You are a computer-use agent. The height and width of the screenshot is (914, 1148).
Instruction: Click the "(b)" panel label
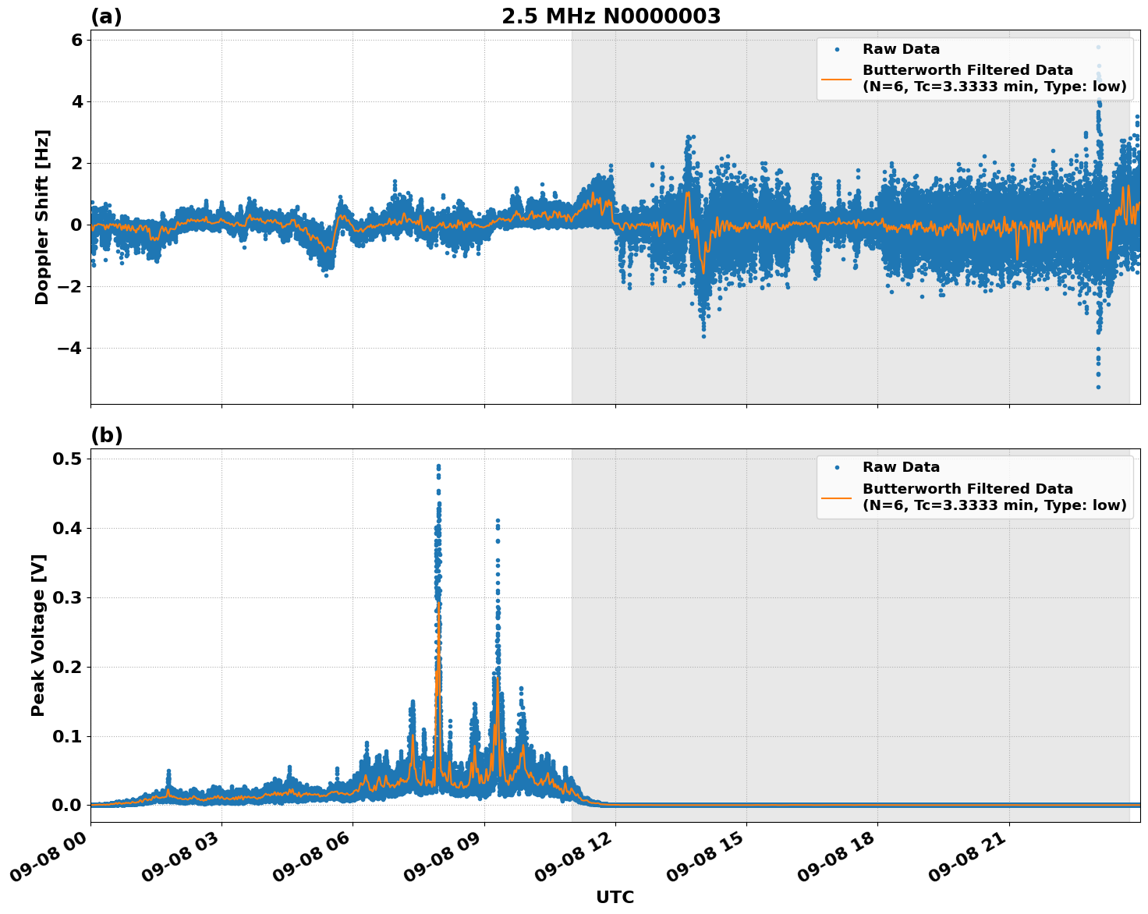coord(107,435)
